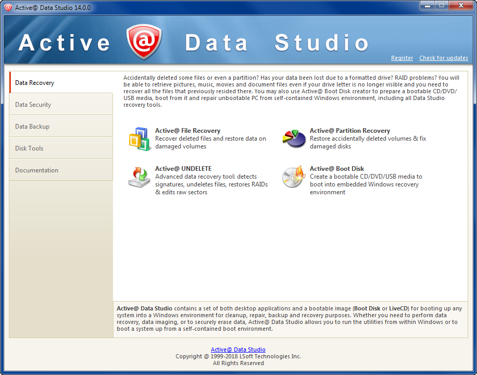Open the Data Backup tab
The height and width of the screenshot is (375, 477).
click(61, 127)
